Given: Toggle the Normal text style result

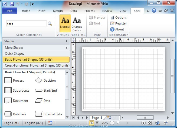Looking at the screenshot, I should pos(65,23).
